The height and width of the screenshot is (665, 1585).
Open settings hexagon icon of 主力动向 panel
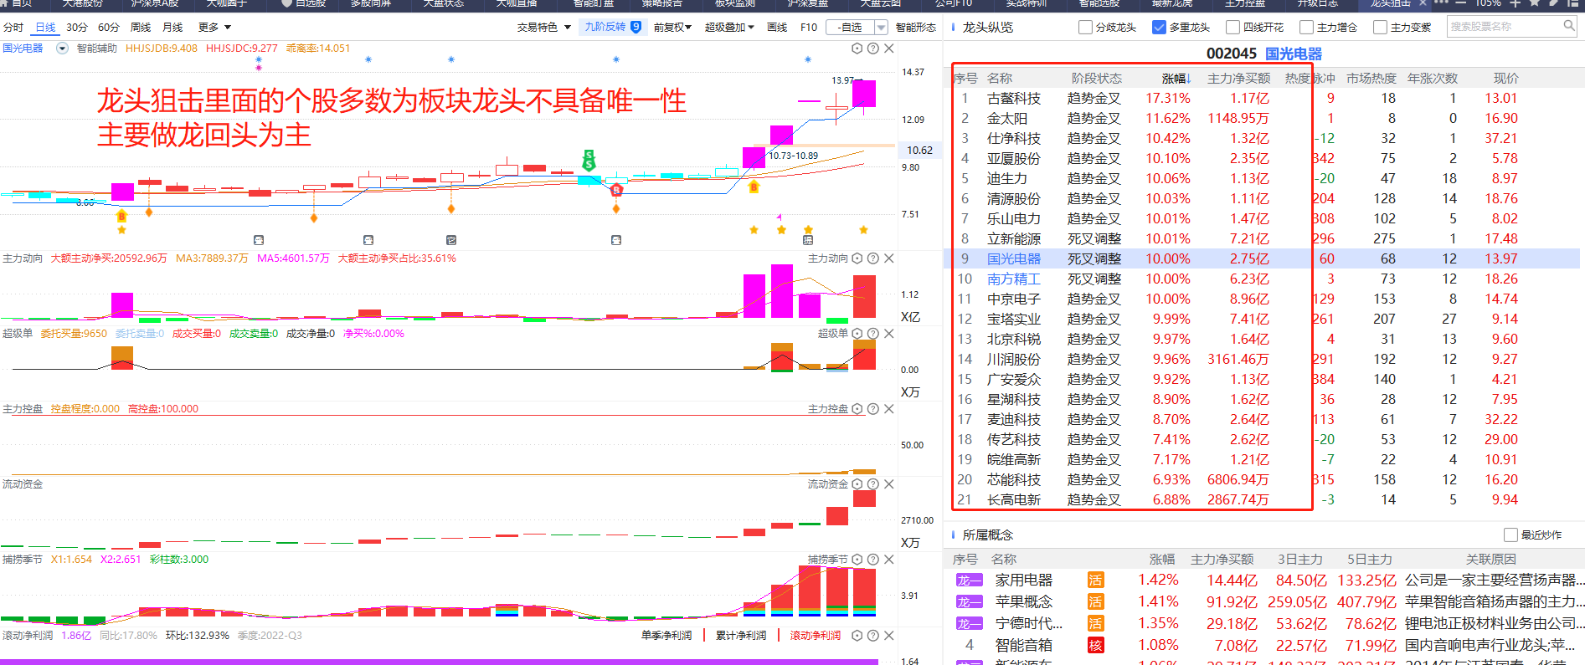pos(857,258)
